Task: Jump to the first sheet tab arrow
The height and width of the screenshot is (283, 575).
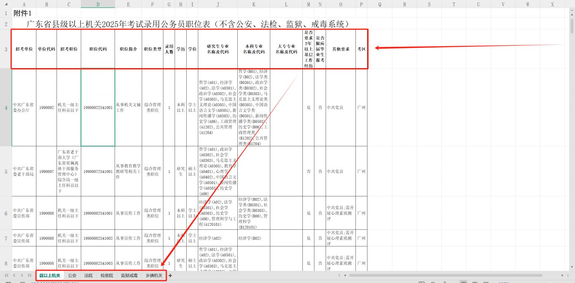Action: pyautogui.click(x=7, y=275)
